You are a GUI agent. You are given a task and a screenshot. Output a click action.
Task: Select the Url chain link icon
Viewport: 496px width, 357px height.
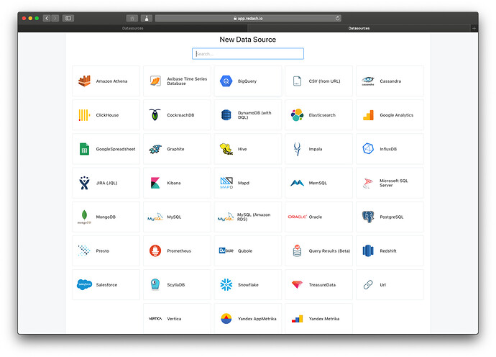[x=368, y=284]
